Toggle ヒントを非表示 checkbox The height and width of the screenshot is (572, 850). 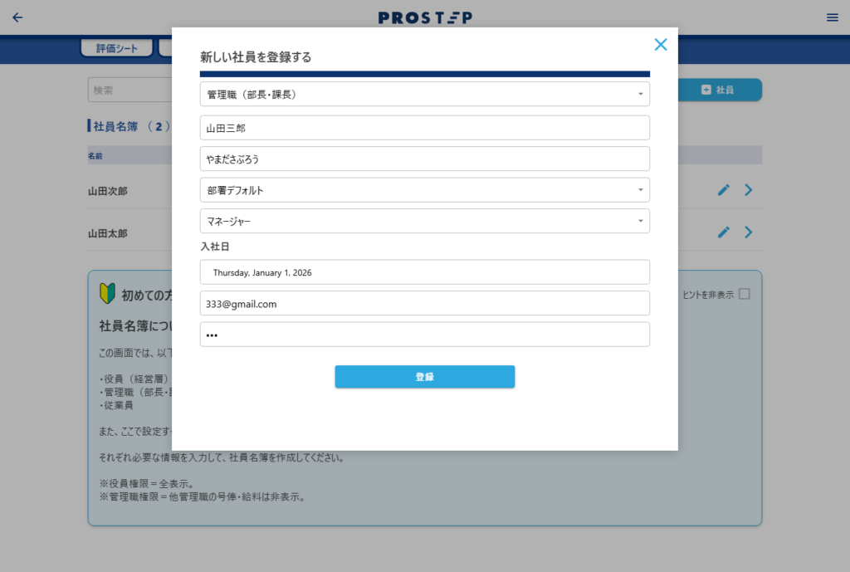(x=744, y=294)
